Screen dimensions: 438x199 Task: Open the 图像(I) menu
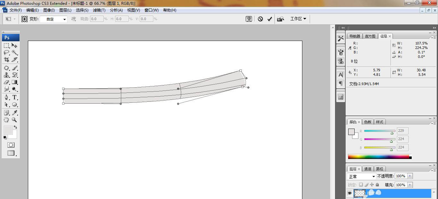[49, 10]
